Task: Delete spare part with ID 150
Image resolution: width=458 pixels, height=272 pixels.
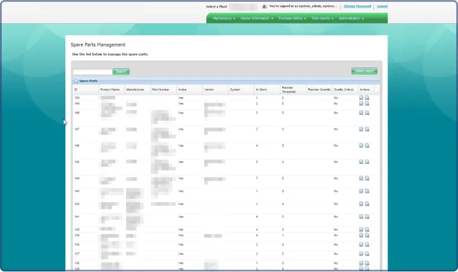Action: pyautogui.click(x=367, y=98)
